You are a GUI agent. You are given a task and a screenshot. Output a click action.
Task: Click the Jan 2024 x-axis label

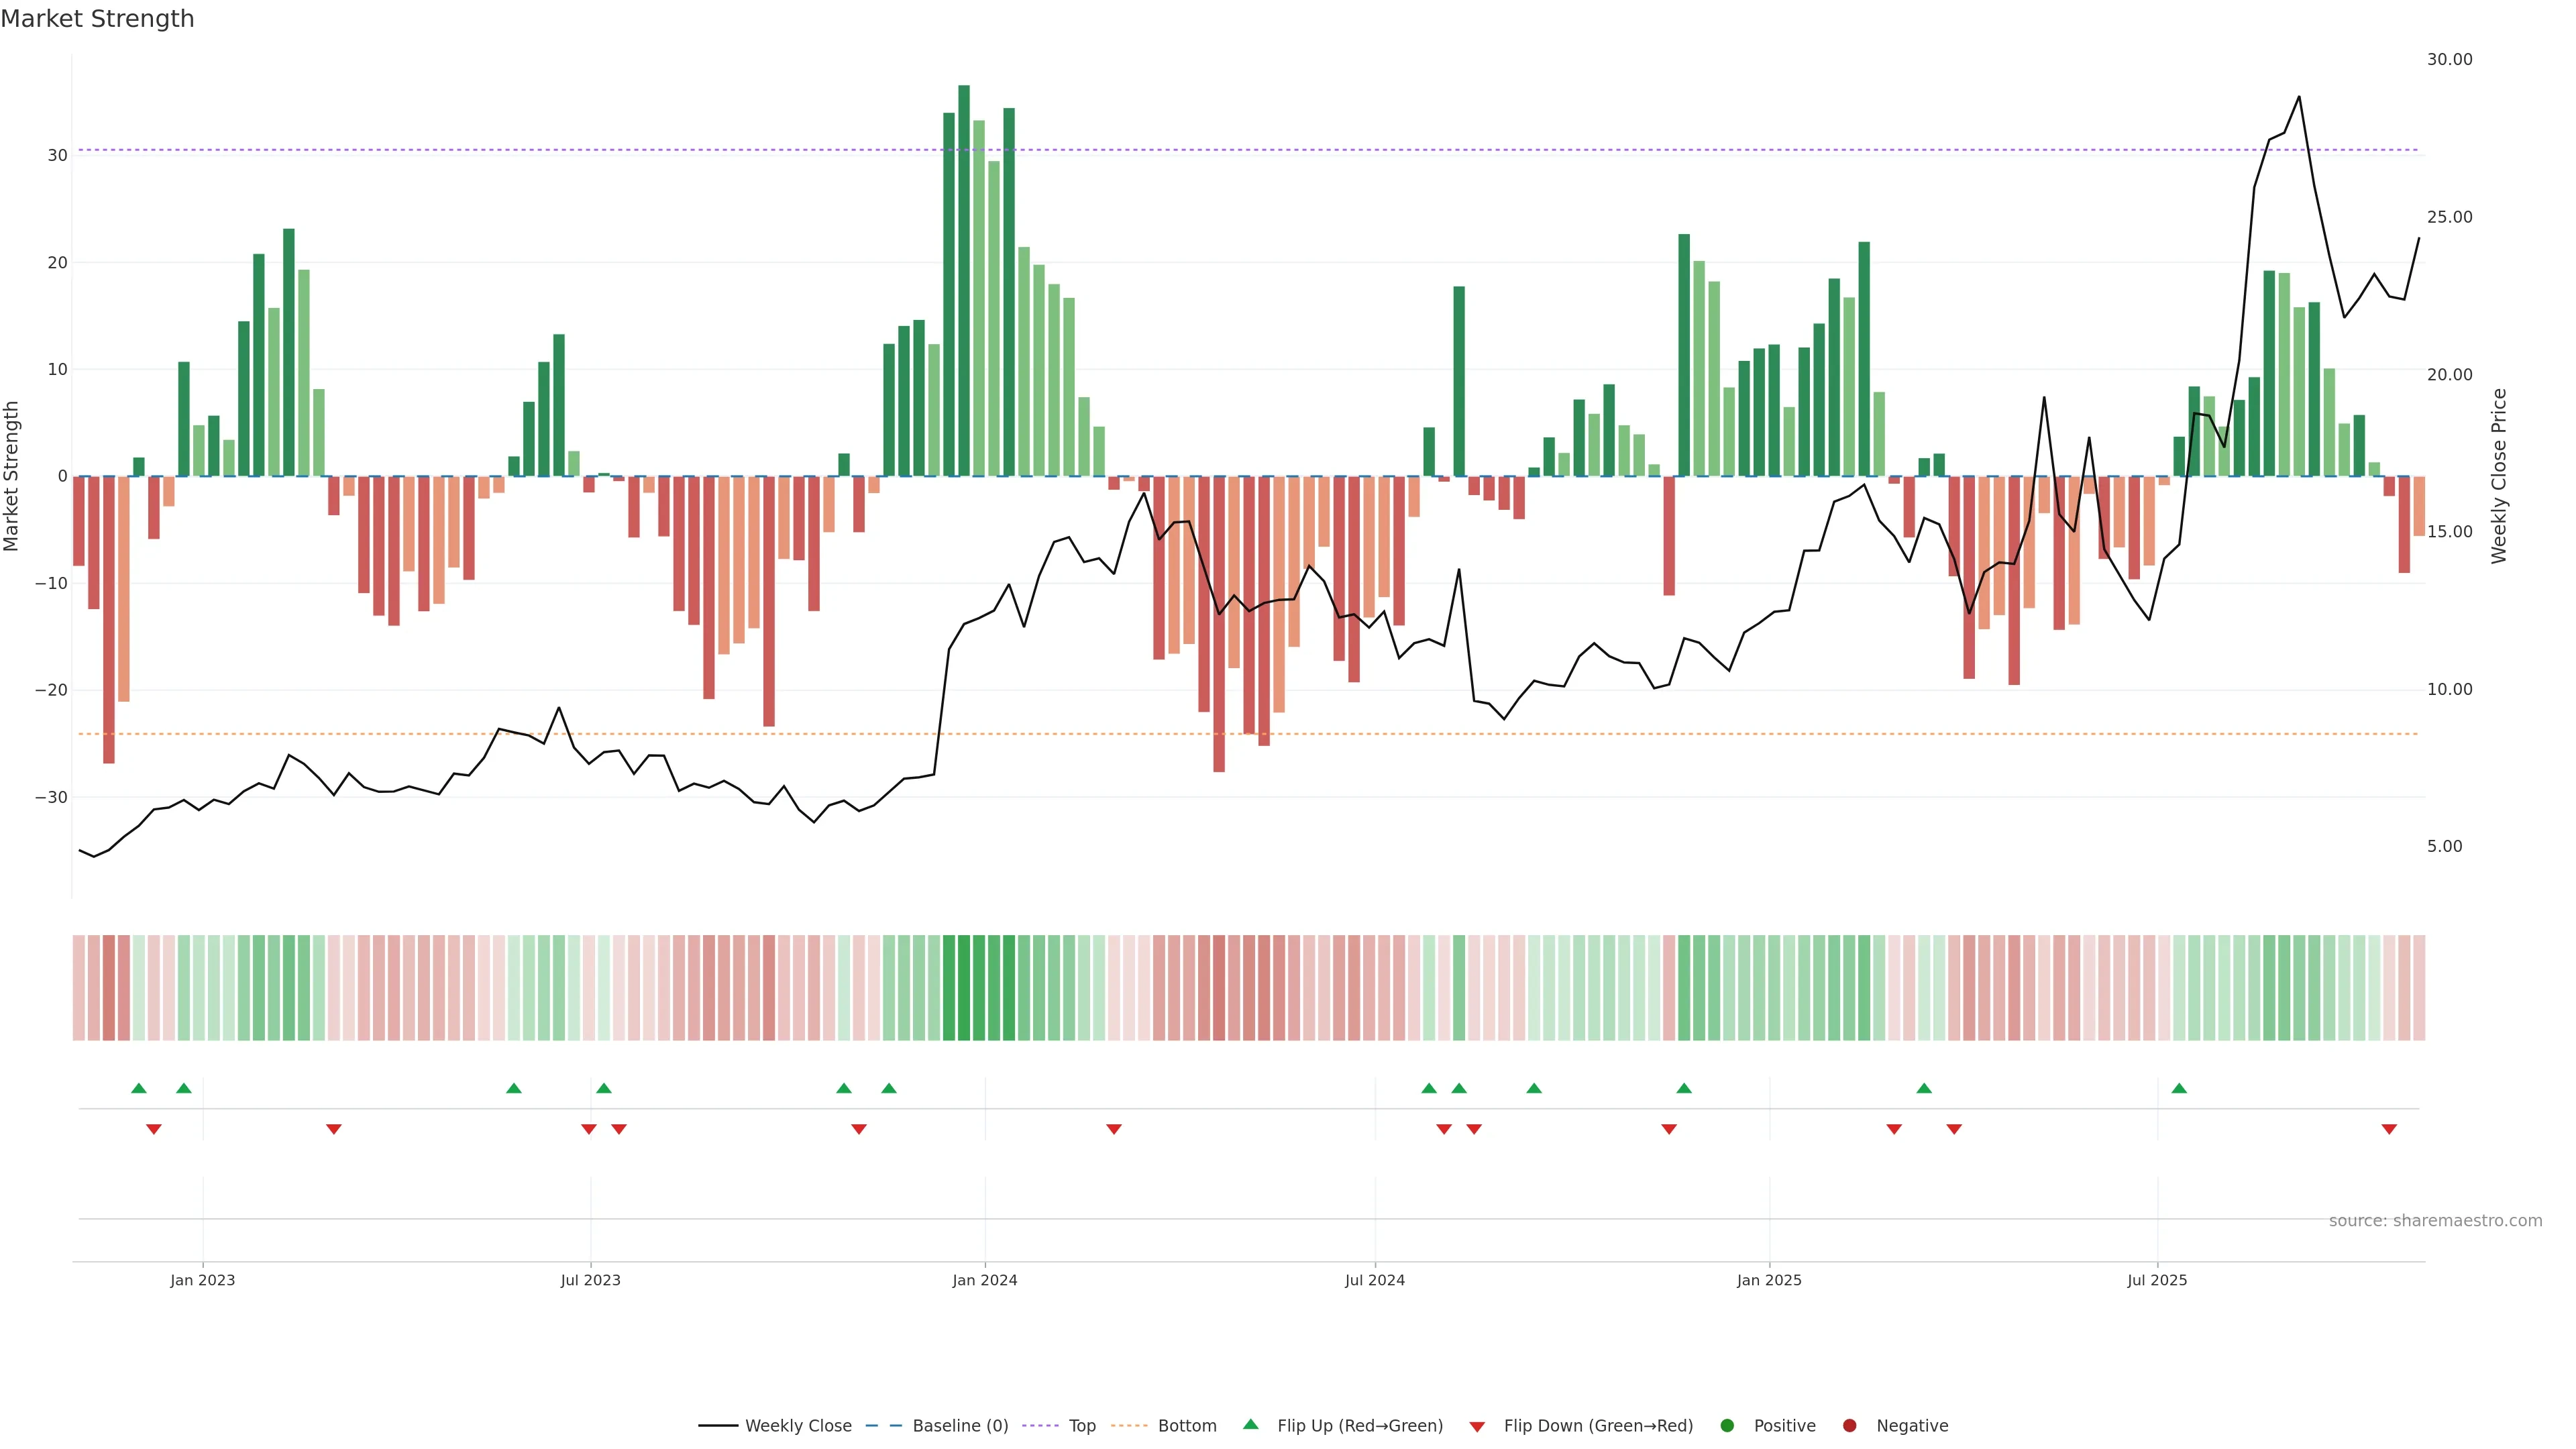click(x=984, y=1280)
